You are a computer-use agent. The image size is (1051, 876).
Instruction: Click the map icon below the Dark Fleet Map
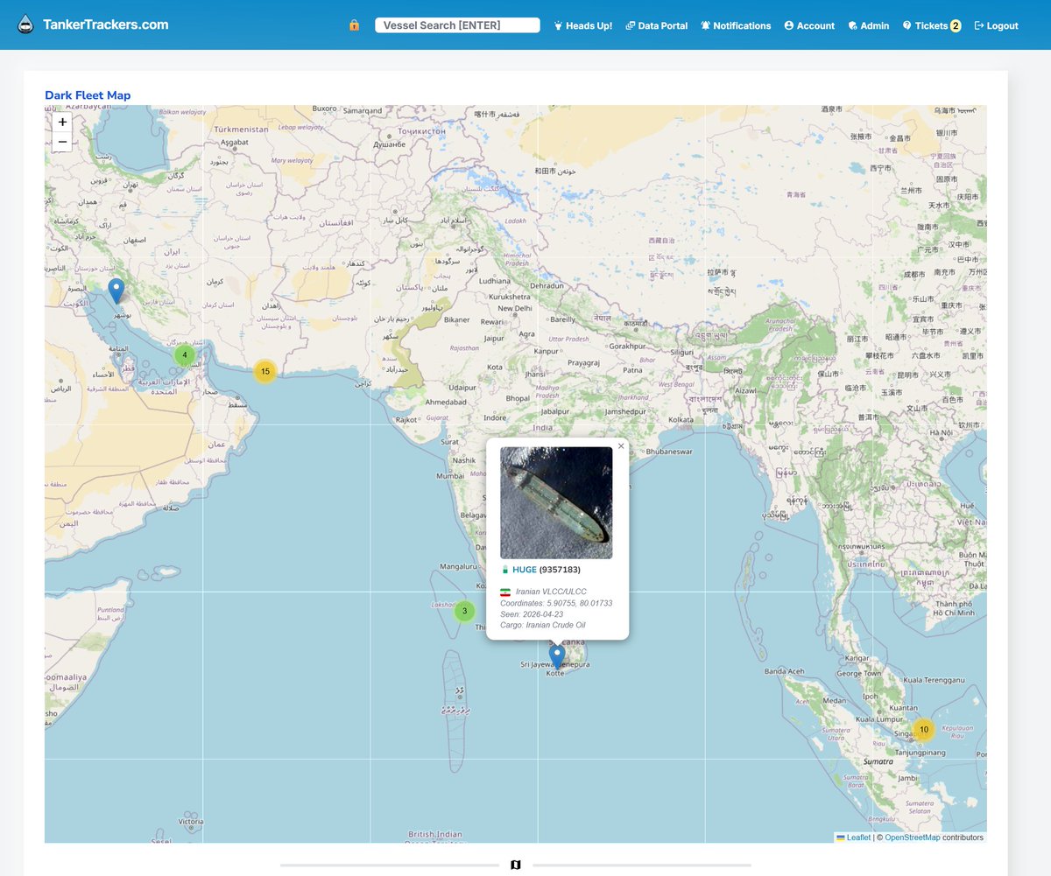(x=516, y=865)
